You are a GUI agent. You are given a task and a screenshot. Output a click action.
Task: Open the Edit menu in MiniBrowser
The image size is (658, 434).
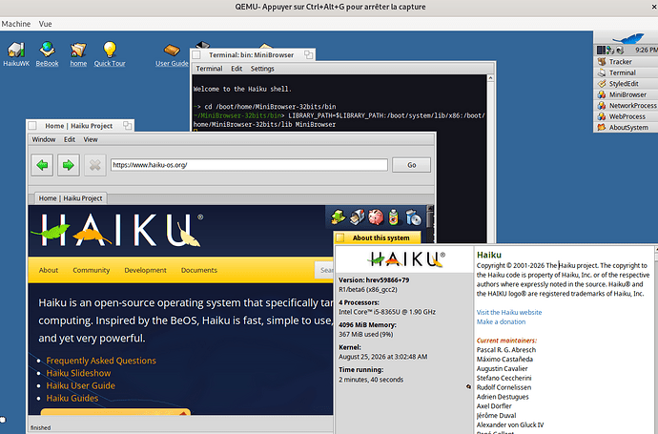(70, 139)
